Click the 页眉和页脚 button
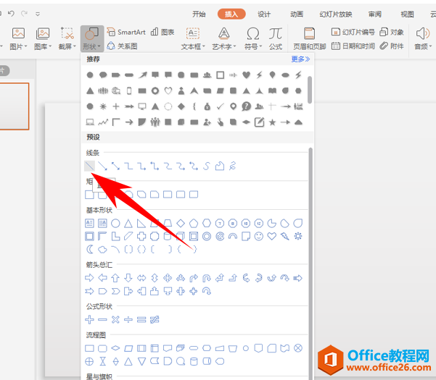 pyautogui.click(x=310, y=38)
